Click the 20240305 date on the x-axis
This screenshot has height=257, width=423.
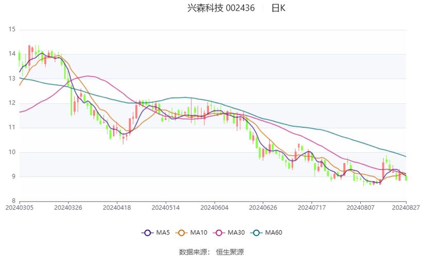point(19,208)
